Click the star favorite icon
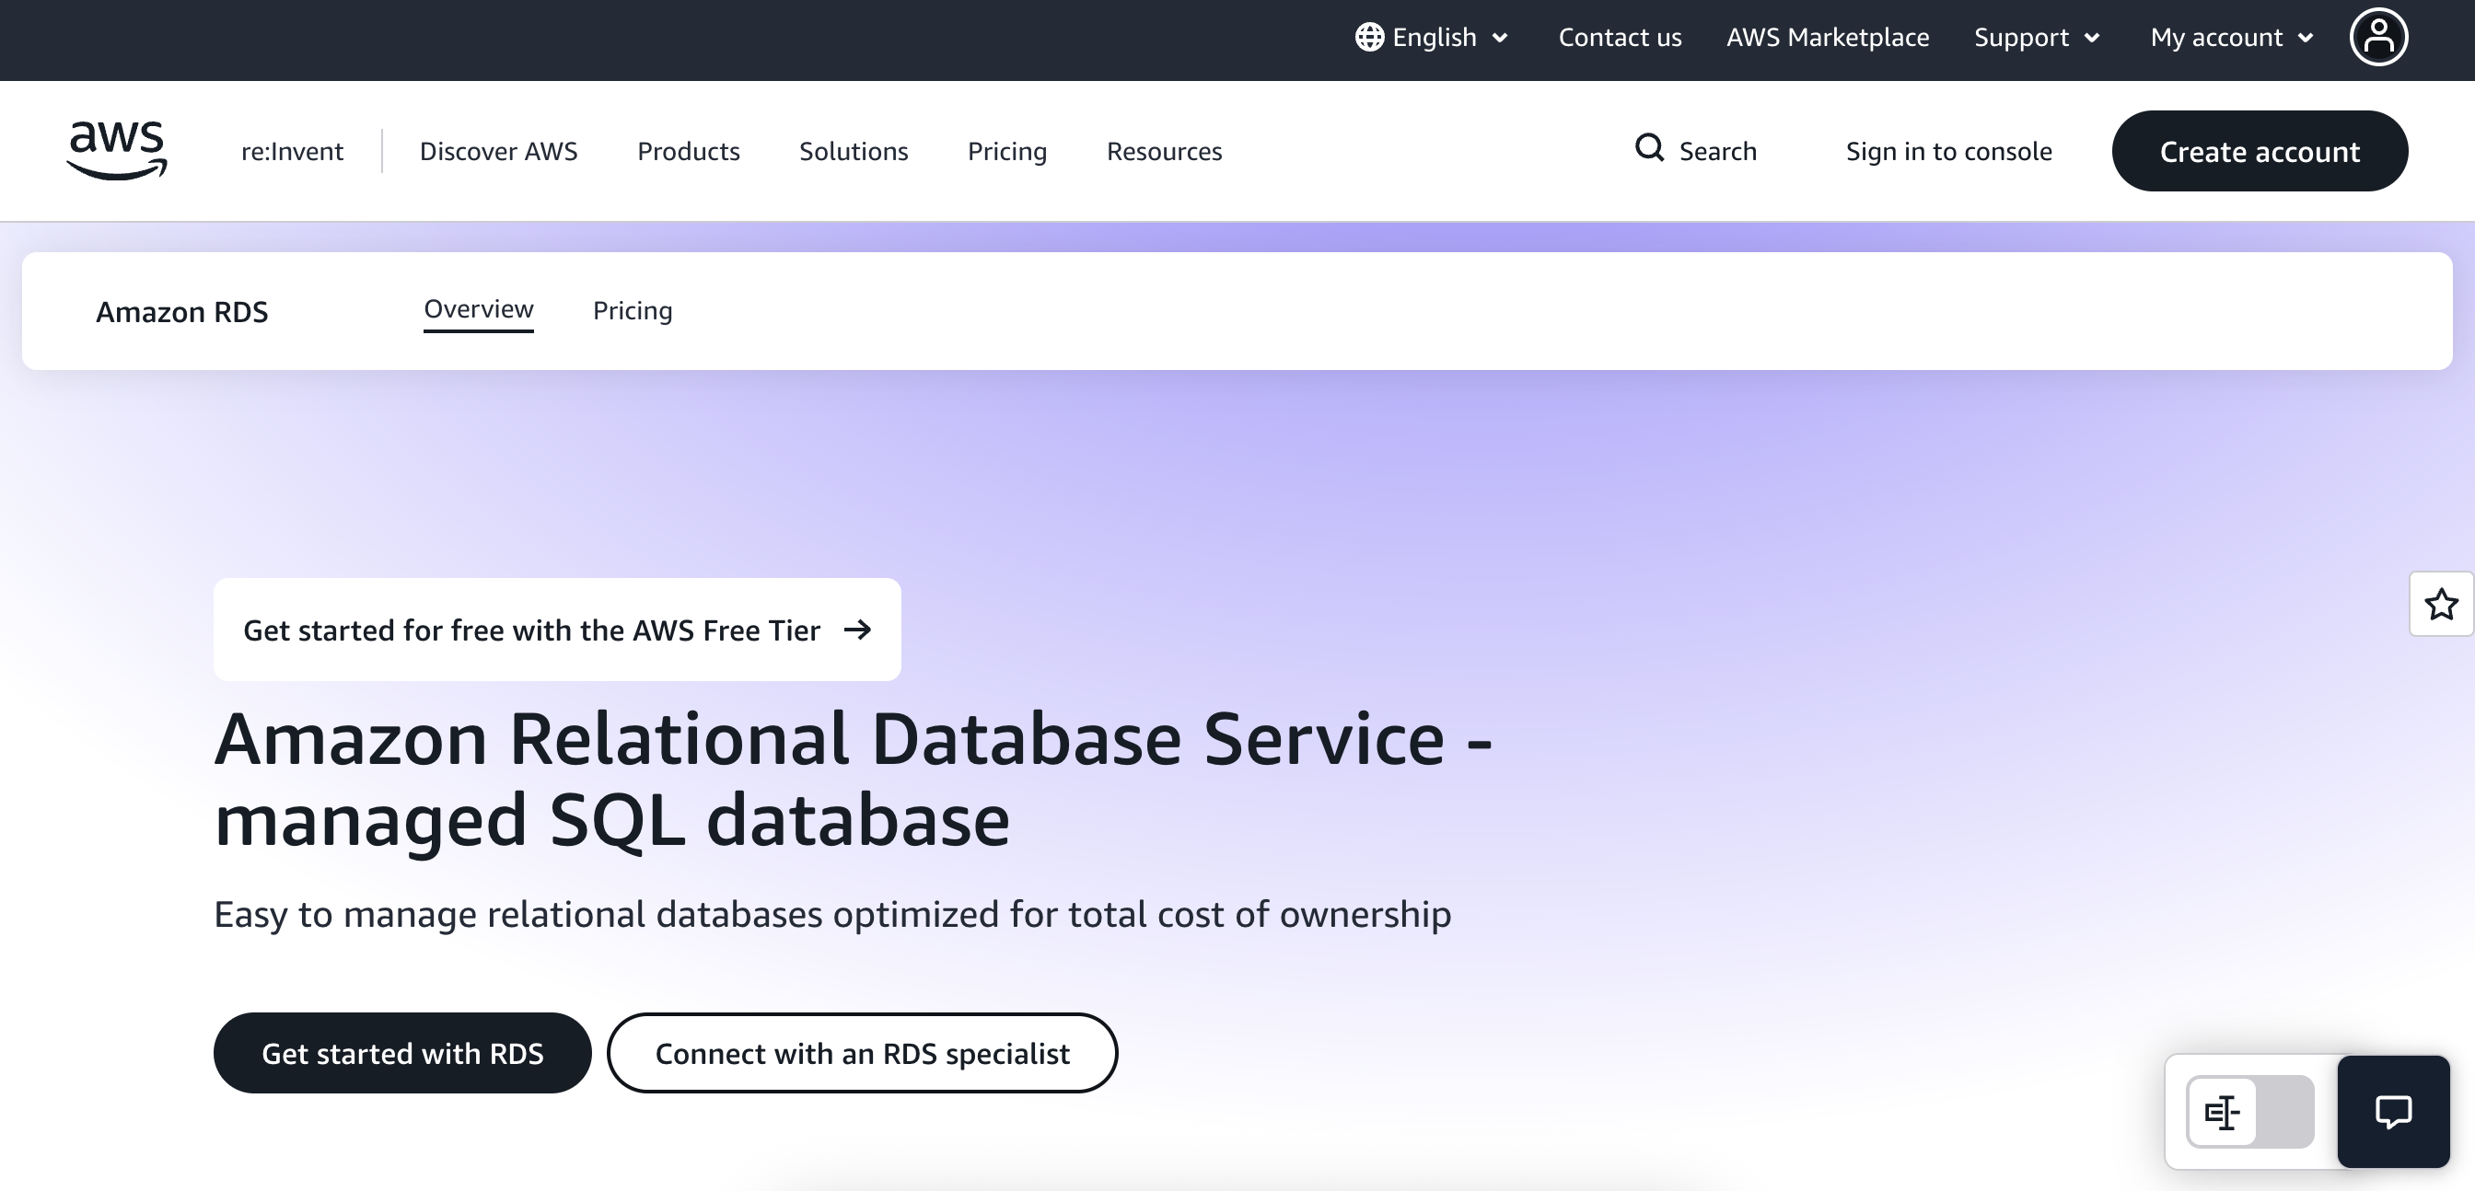This screenshot has width=2475, height=1191. click(2440, 604)
